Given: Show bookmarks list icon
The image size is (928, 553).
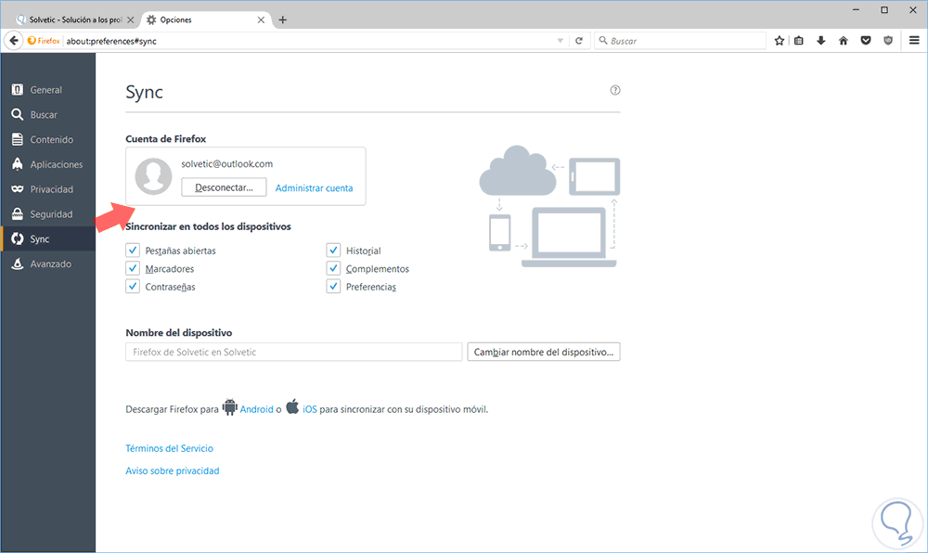Looking at the screenshot, I should click(x=799, y=41).
